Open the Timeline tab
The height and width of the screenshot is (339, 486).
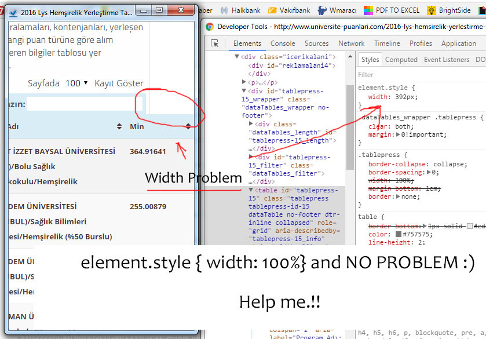[387, 43]
